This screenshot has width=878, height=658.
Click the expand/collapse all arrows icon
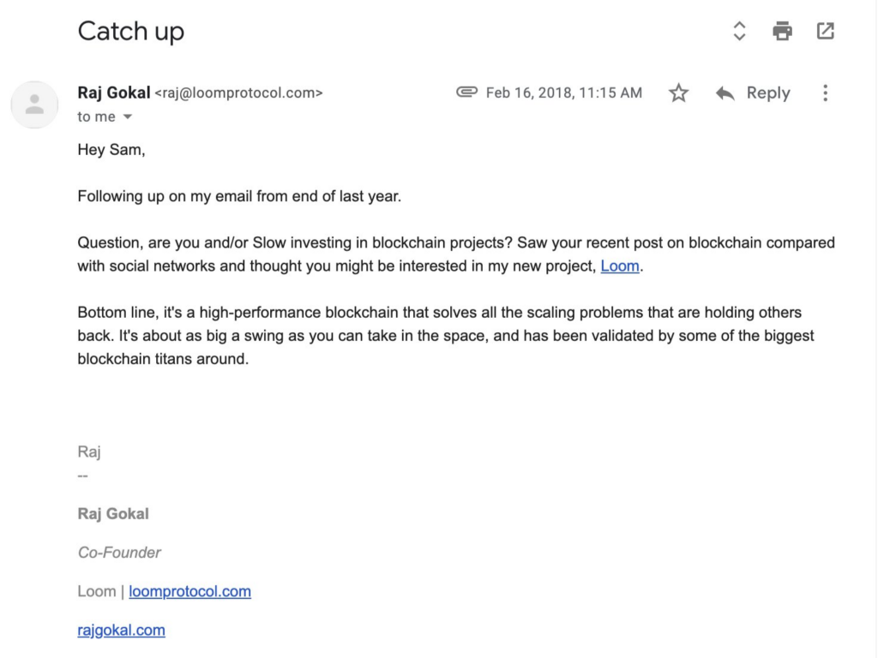pos(739,32)
